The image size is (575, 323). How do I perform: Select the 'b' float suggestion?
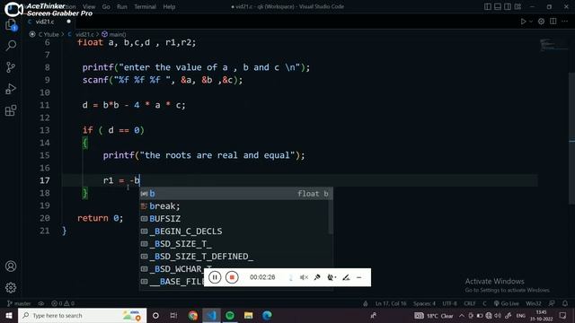235,194
